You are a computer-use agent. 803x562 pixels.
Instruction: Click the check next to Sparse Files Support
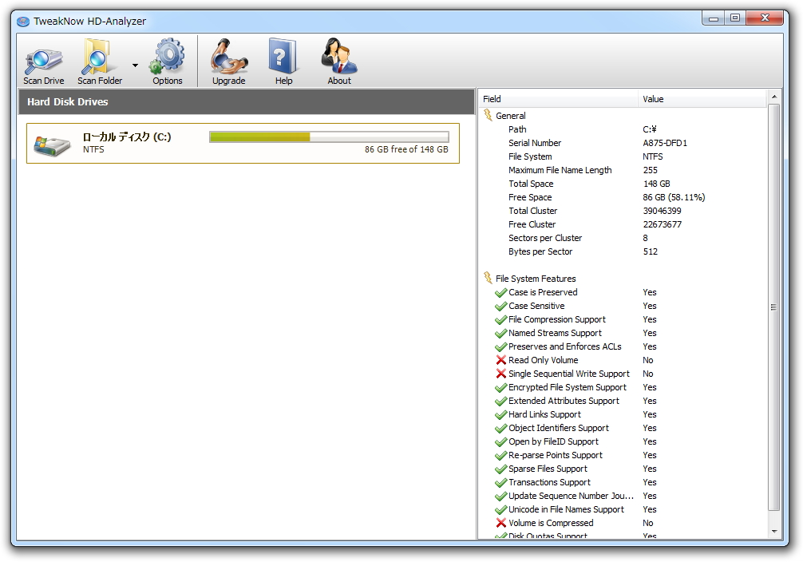(x=501, y=469)
